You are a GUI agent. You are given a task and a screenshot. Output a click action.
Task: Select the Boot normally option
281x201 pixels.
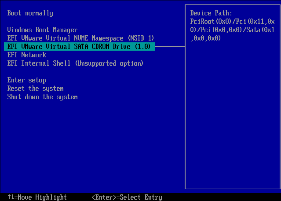point(30,13)
